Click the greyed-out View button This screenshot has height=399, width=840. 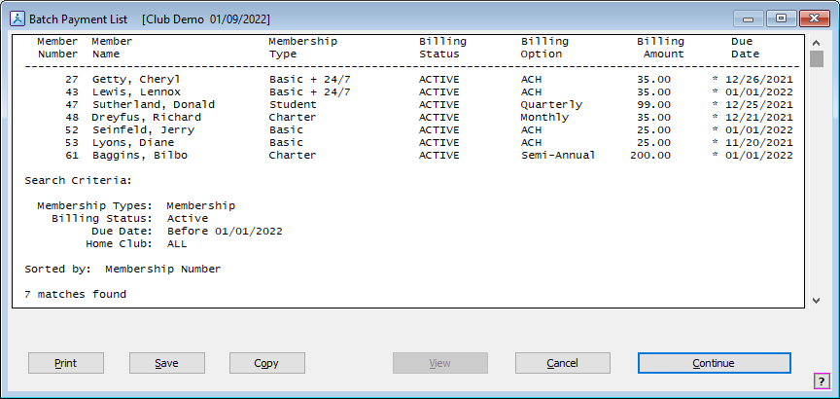tap(440, 363)
